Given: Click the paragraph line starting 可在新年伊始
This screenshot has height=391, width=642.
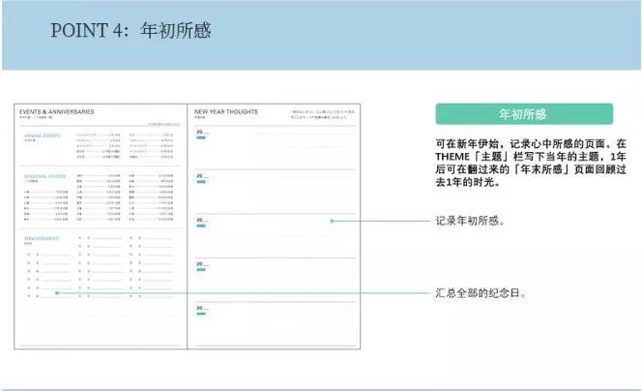Looking at the screenshot, I should pos(531,144).
